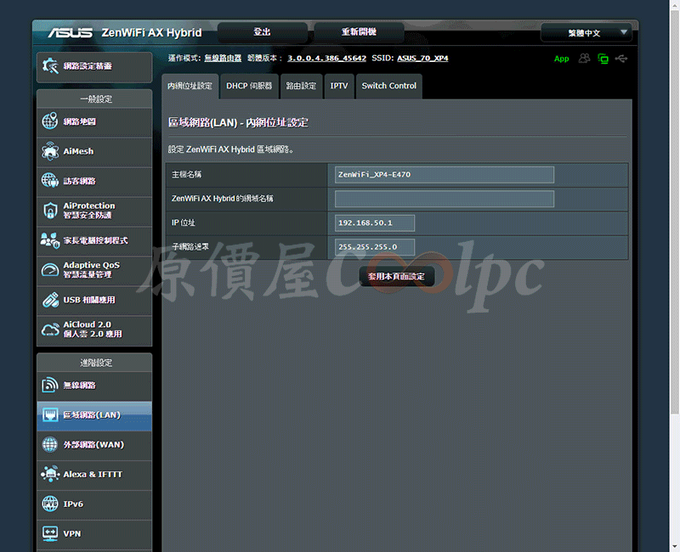
Task: Select the USB 相關應用 icon
Action: (50, 300)
